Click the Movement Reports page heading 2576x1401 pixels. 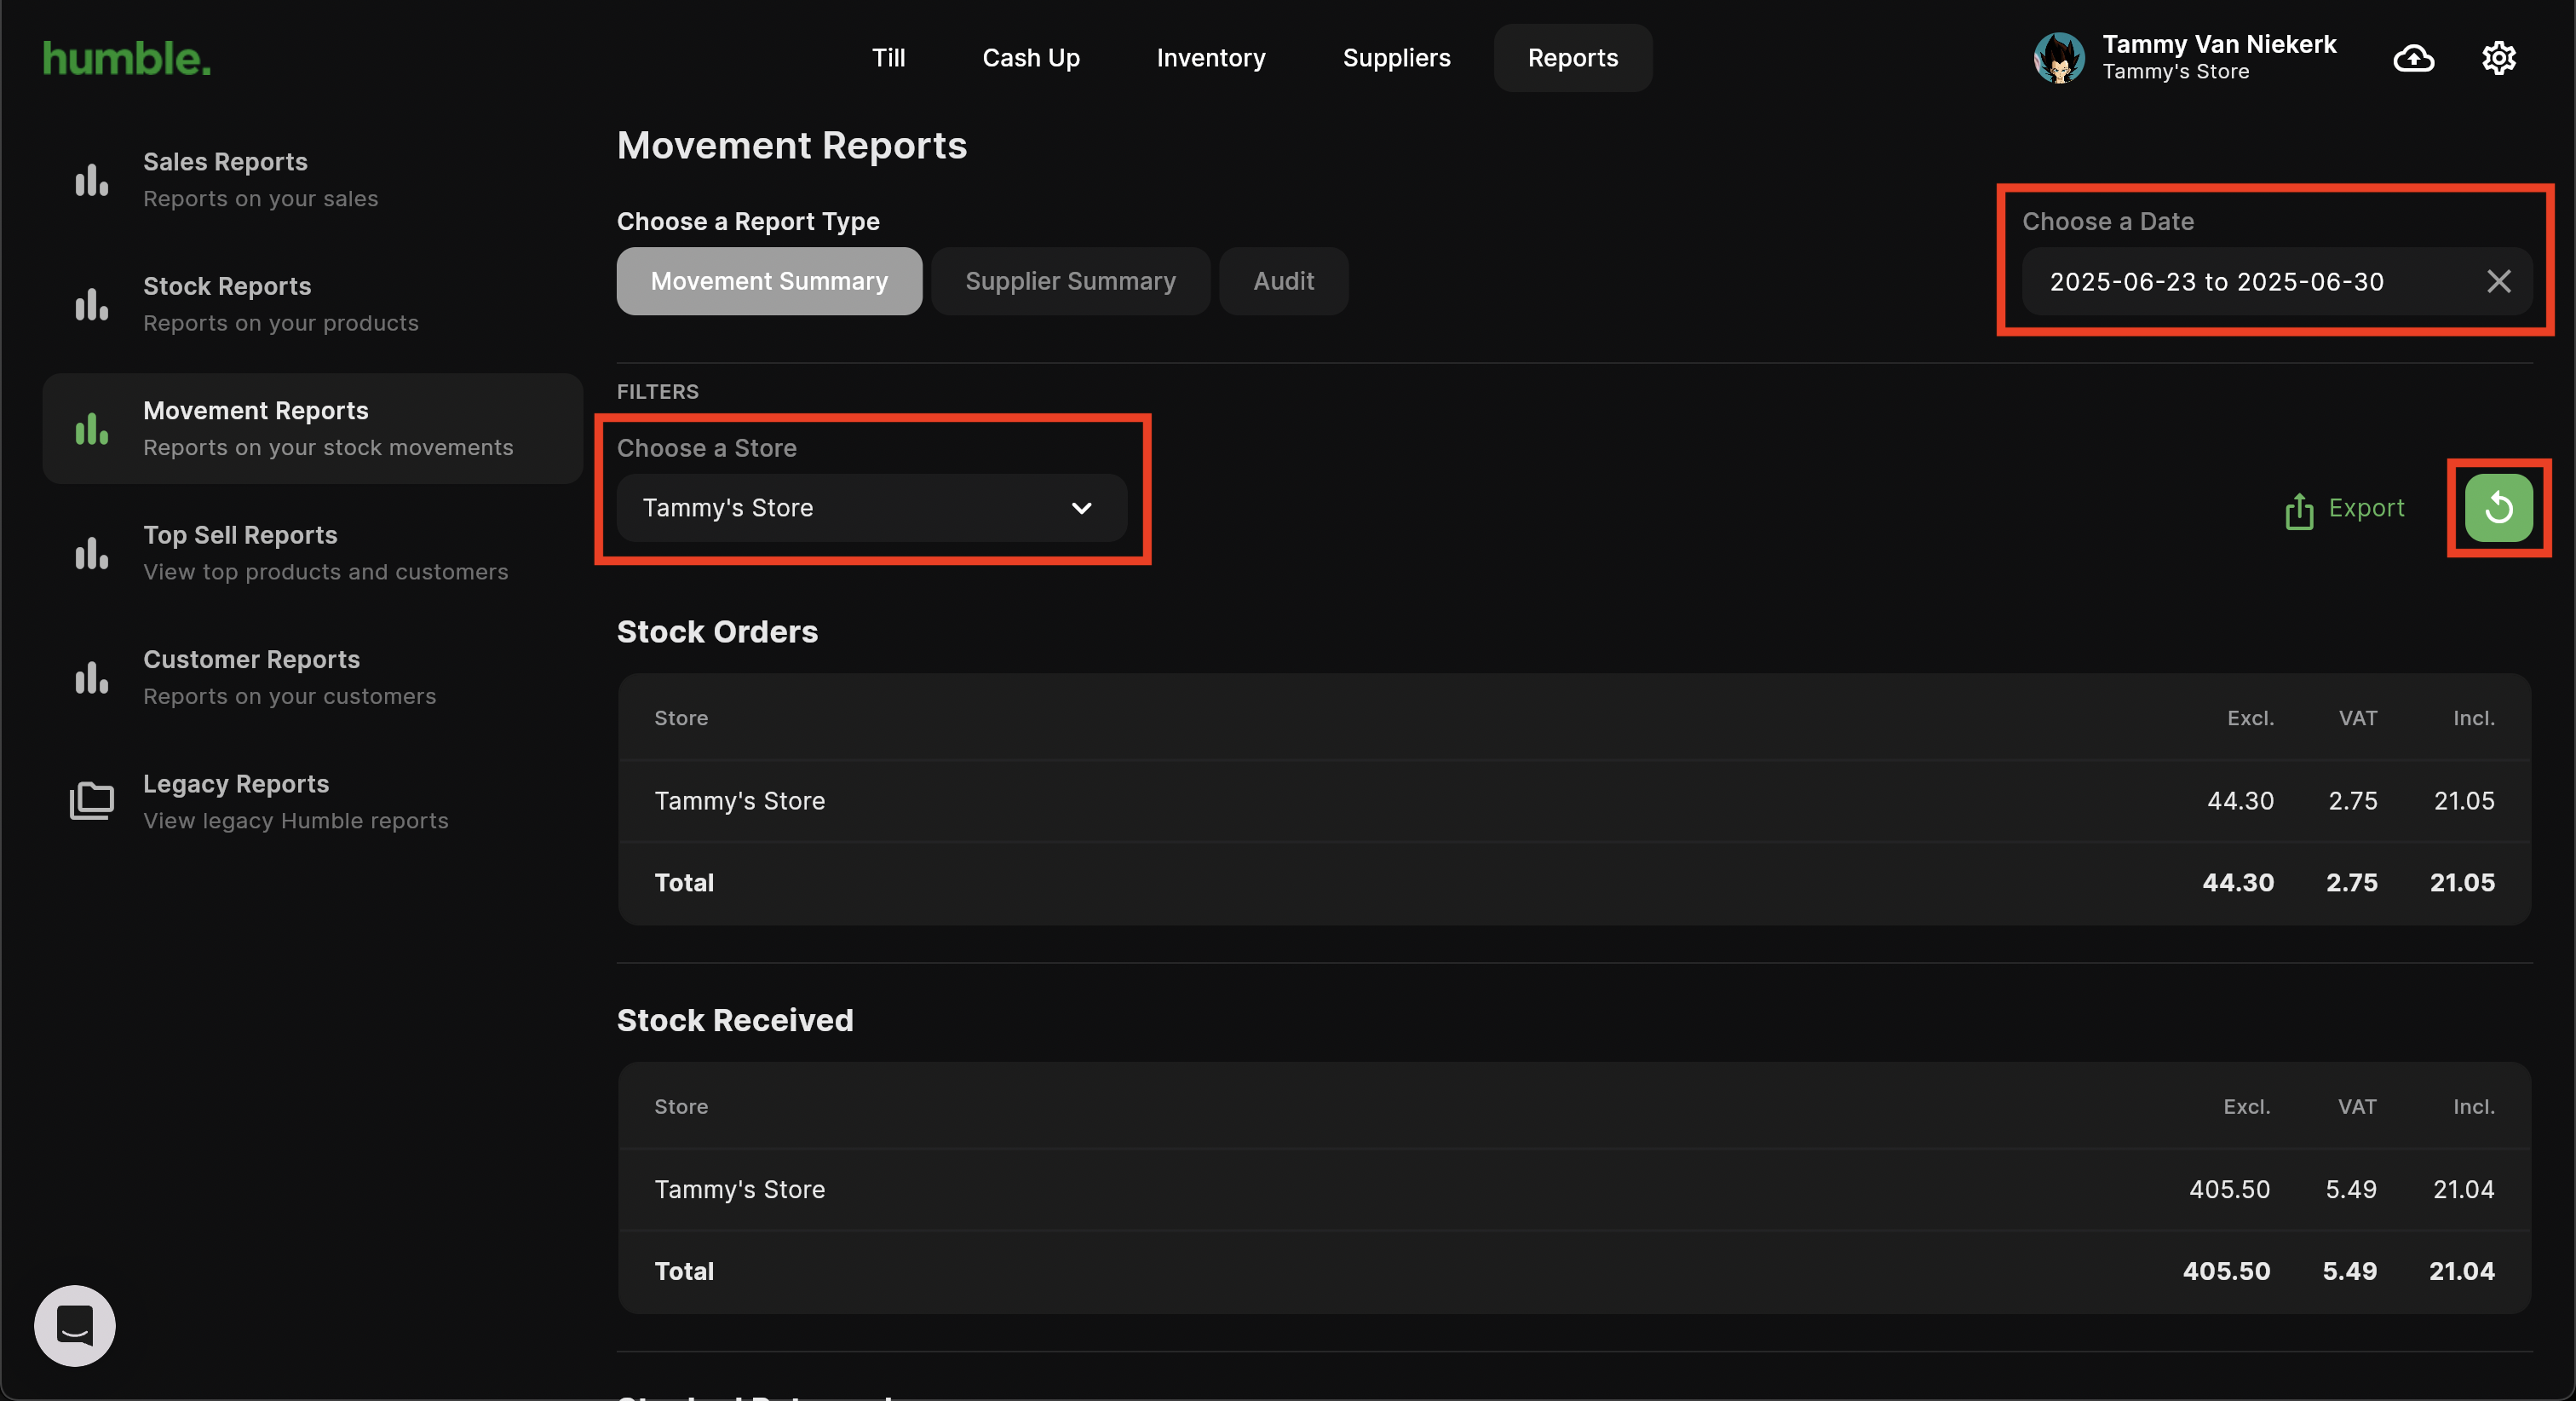[792, 146]
